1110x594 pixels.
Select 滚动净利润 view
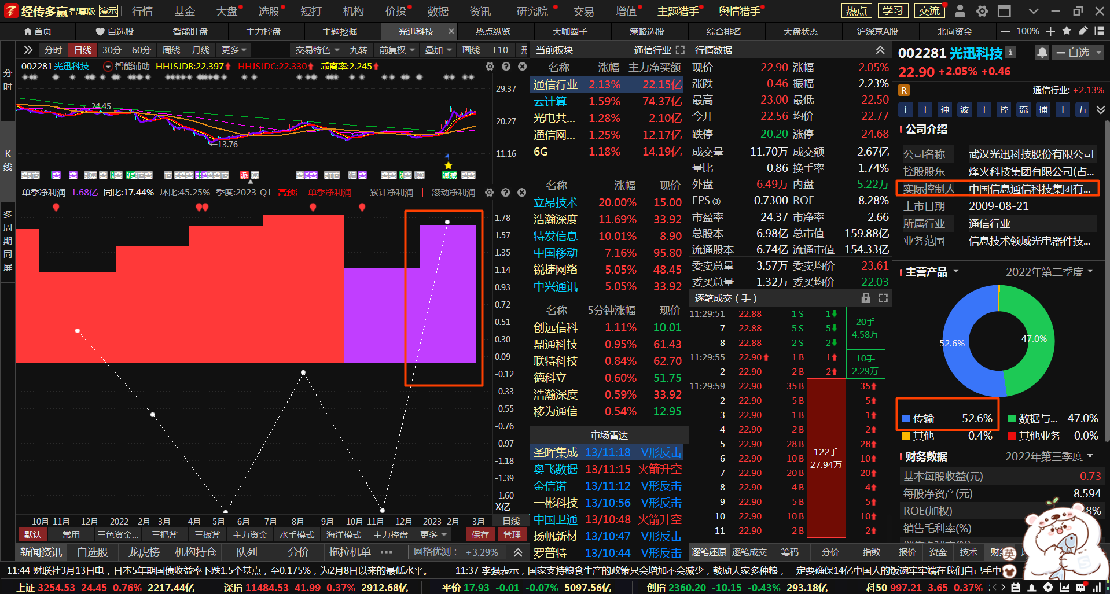(453, 192)
